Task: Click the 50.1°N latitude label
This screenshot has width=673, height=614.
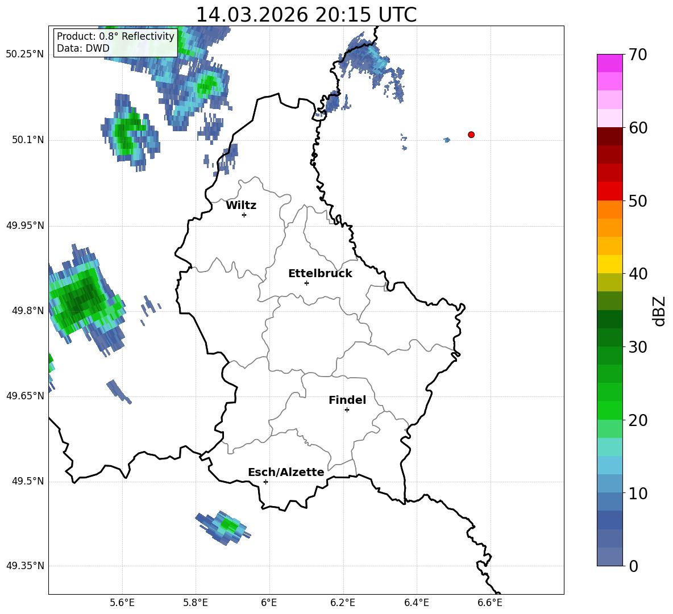Action: tap(28, 140)
